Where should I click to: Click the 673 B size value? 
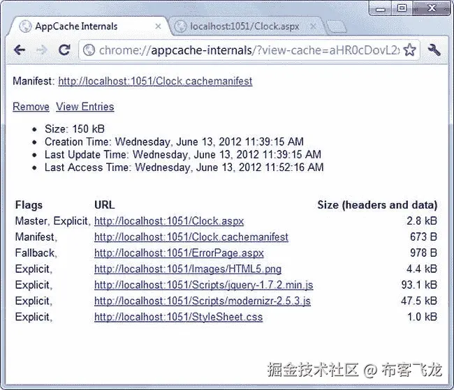pyautogui.click(x=423, y=237)
